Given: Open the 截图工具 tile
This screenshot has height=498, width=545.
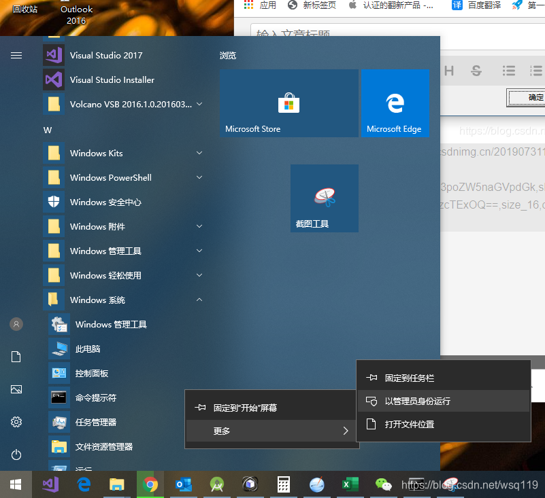Looking at the screenshot, I should (324, 198).
